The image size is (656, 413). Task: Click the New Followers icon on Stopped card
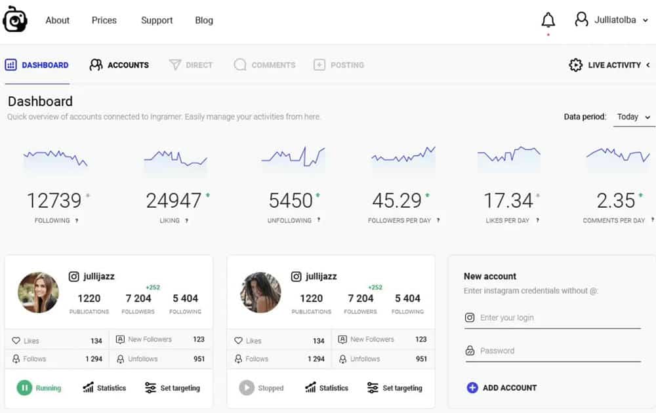[342, 340]
